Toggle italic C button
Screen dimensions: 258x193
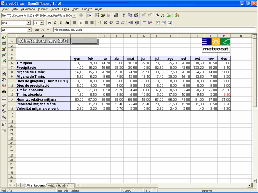(55, 23)
